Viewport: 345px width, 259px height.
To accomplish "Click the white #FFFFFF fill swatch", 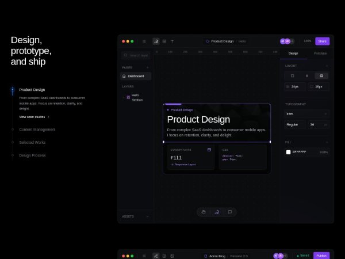I will pos(289,152).
